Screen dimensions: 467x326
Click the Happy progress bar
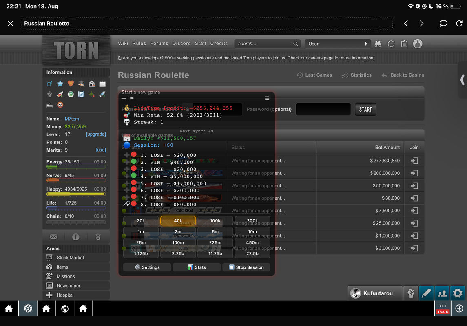click(76, 194)
